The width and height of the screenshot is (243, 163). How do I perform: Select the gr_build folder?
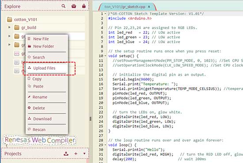(49, 28)
